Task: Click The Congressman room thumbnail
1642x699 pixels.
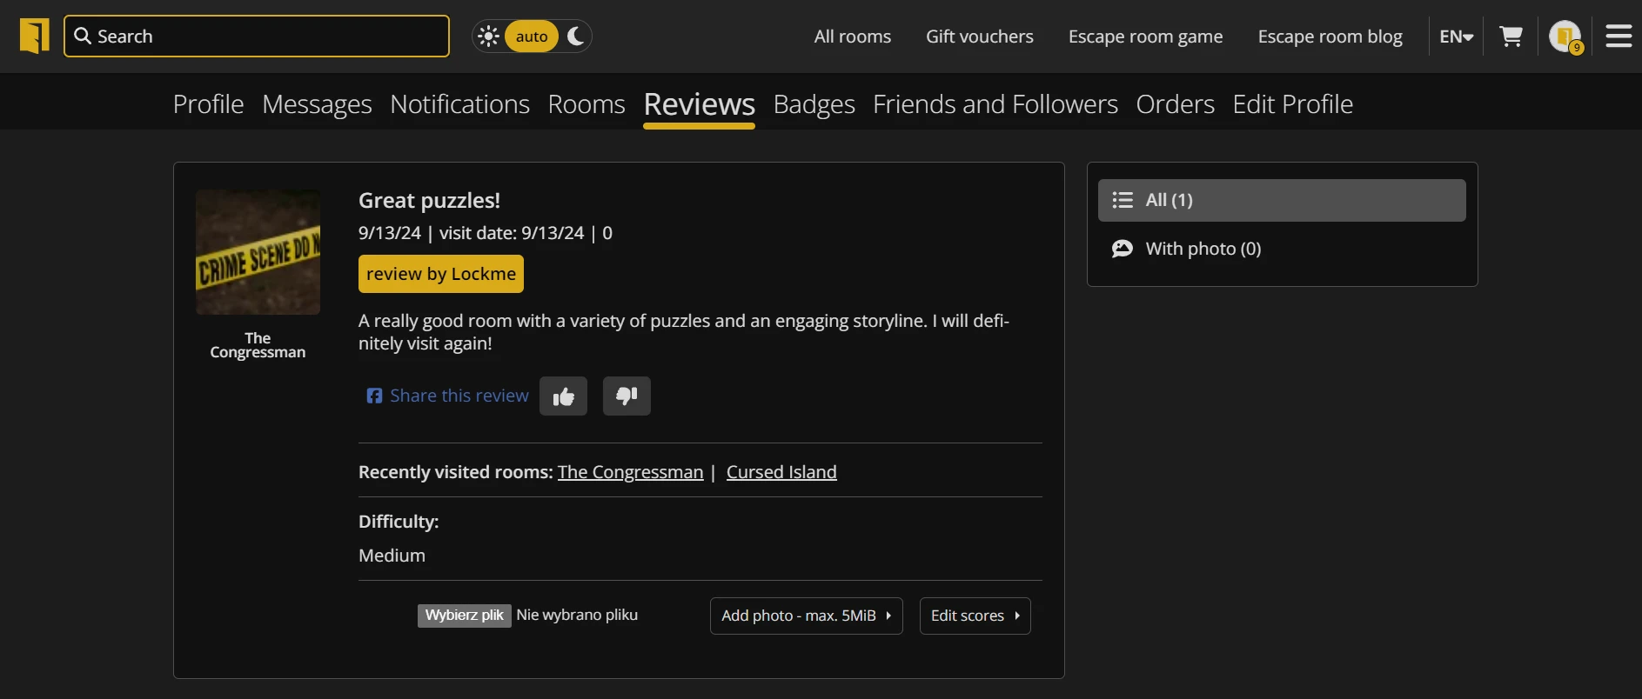Action: pos(258,252)
